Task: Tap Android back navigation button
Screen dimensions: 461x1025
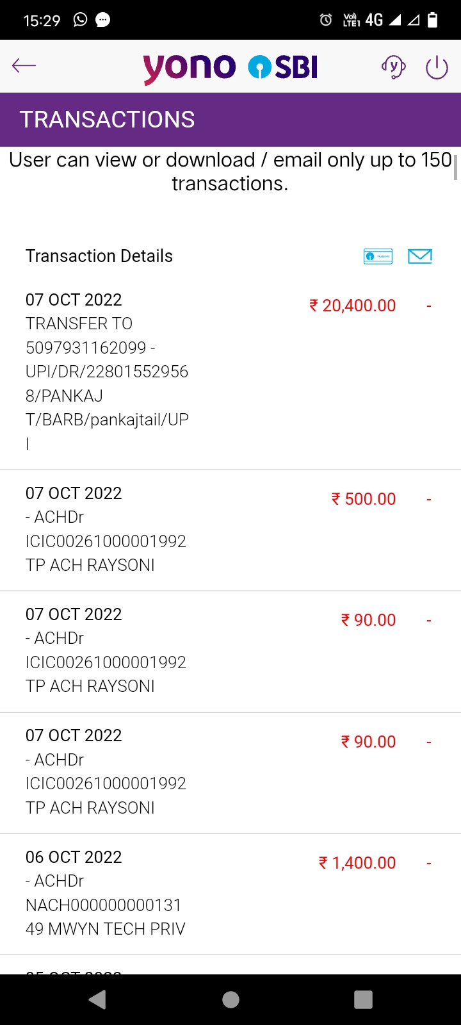Action: (x=97, y=999)
